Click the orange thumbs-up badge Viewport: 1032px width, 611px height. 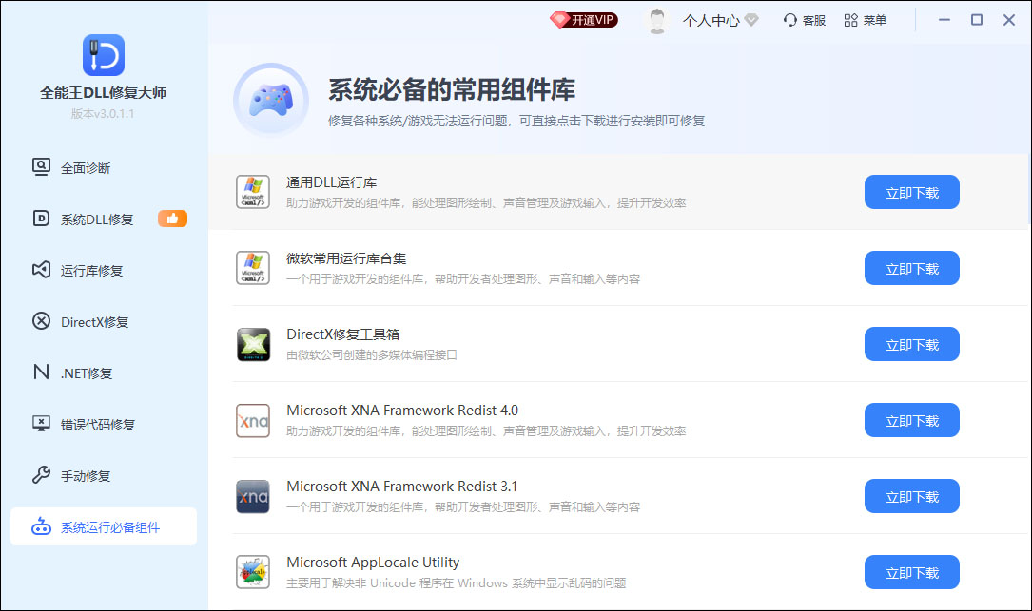tap(172, 219)
